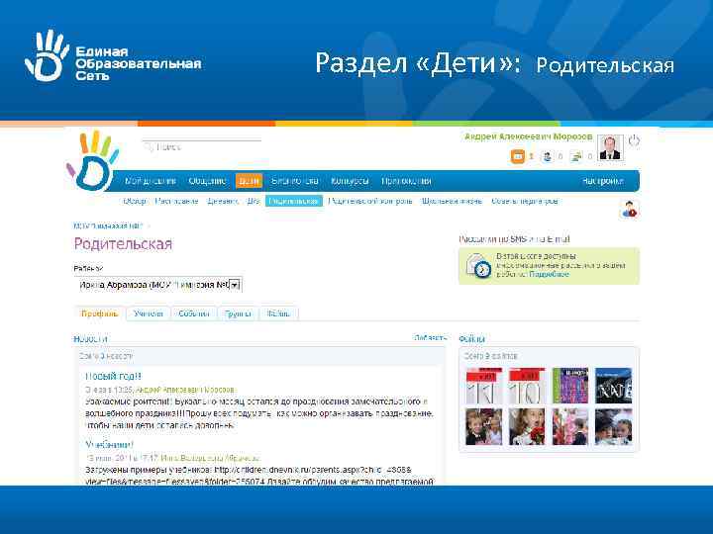Open the Учебники! news title
This screenshot has height=534, width=713.
point(109,445)
